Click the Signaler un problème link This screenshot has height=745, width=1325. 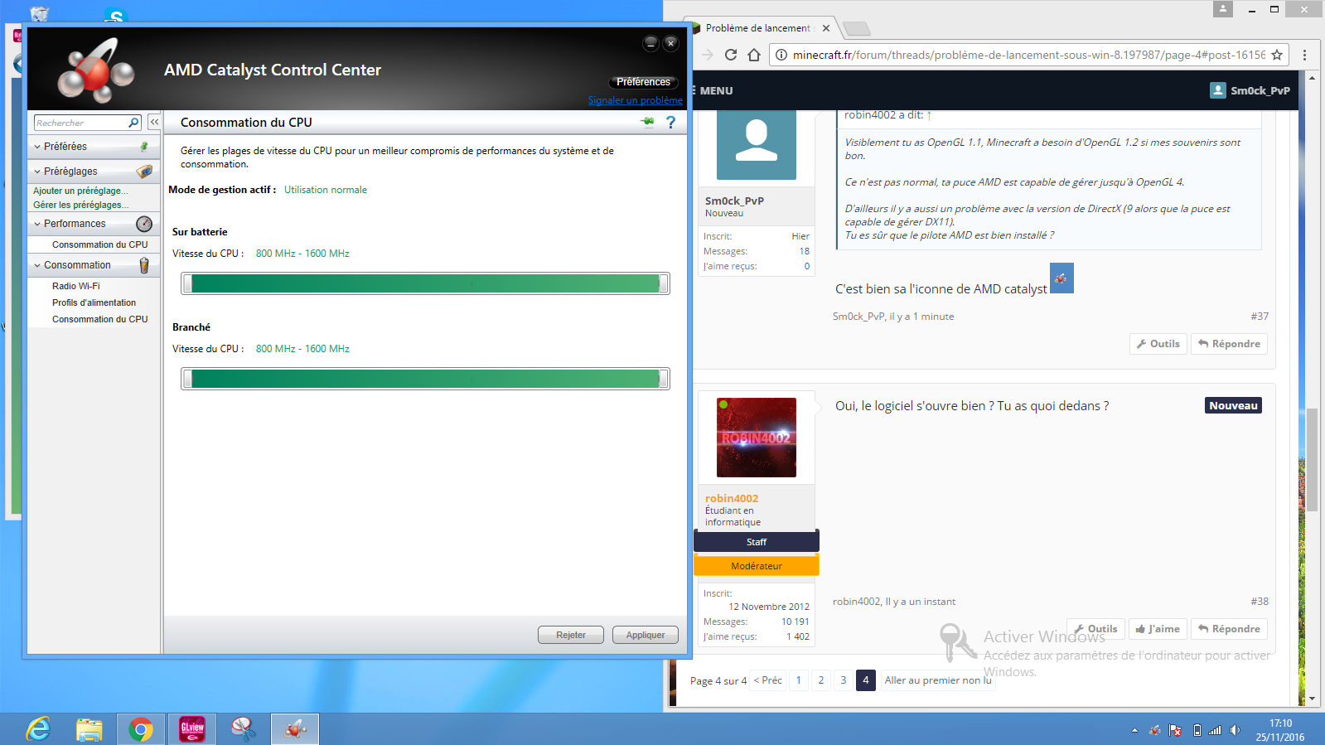tap(636, 100)
